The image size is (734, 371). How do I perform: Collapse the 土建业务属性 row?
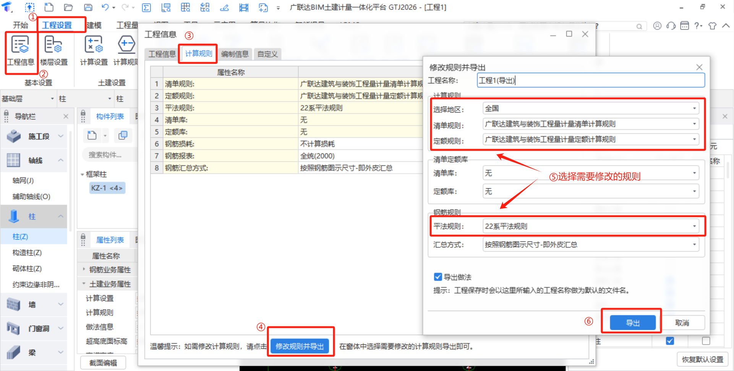84,284
